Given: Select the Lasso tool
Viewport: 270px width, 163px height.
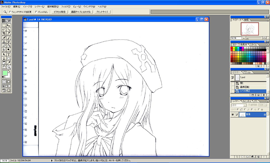Looking at the screenshot, I should click(x=4, y=29).
